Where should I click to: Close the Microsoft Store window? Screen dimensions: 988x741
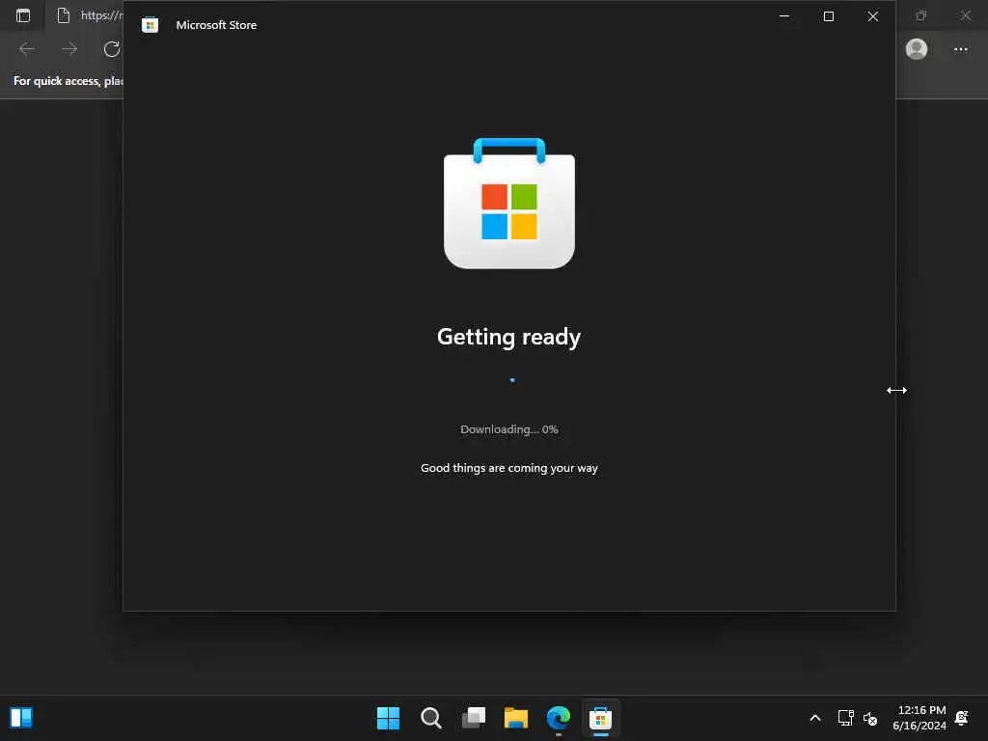coord(872,16)
